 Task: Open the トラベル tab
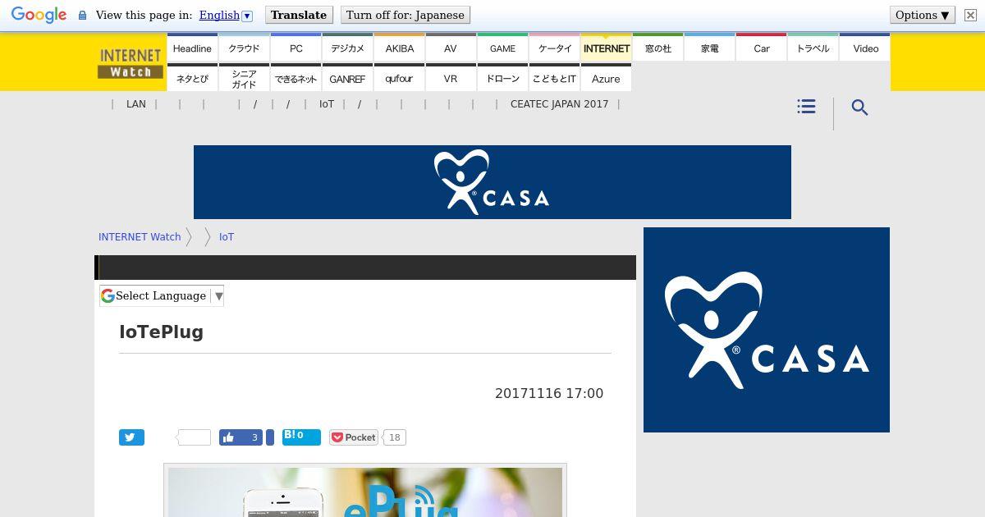coord(813,48)
